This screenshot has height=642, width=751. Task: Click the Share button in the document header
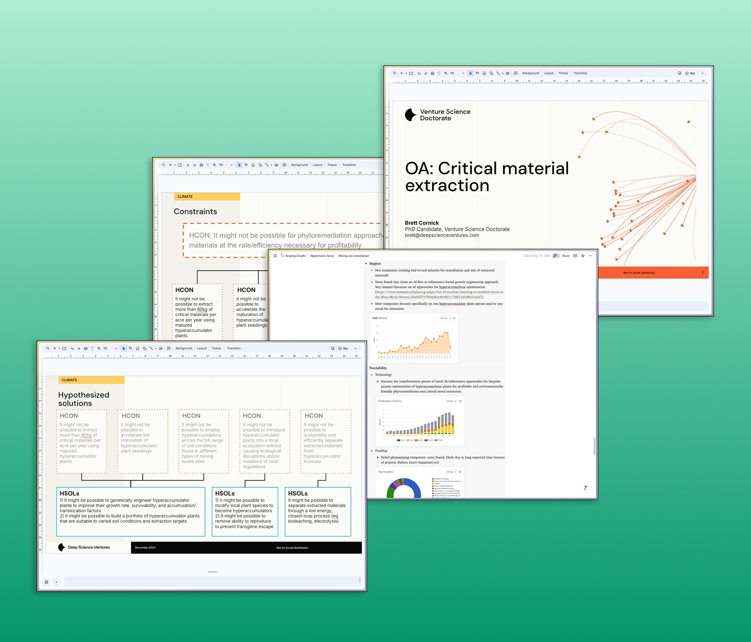566,256
